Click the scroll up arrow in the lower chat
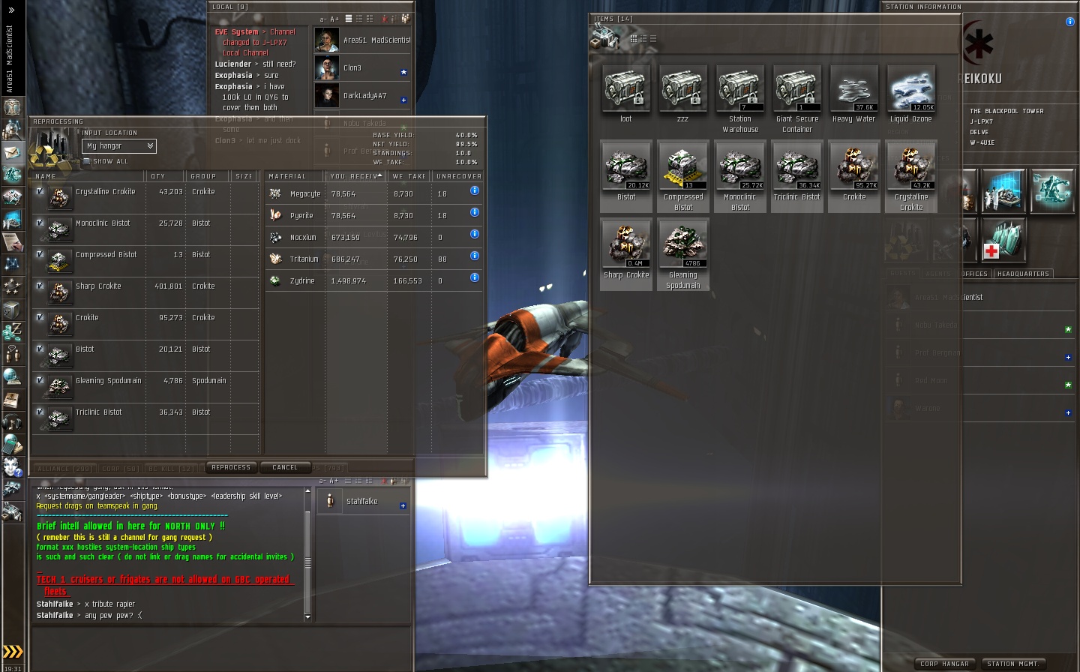 click(307, 490)
